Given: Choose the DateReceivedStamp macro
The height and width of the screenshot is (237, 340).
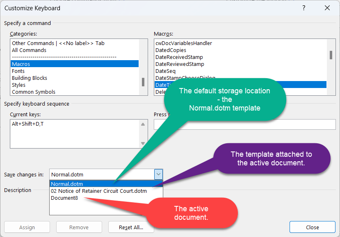Looking at the screenshot, I should pyautogui.click(x=179, y=57).
